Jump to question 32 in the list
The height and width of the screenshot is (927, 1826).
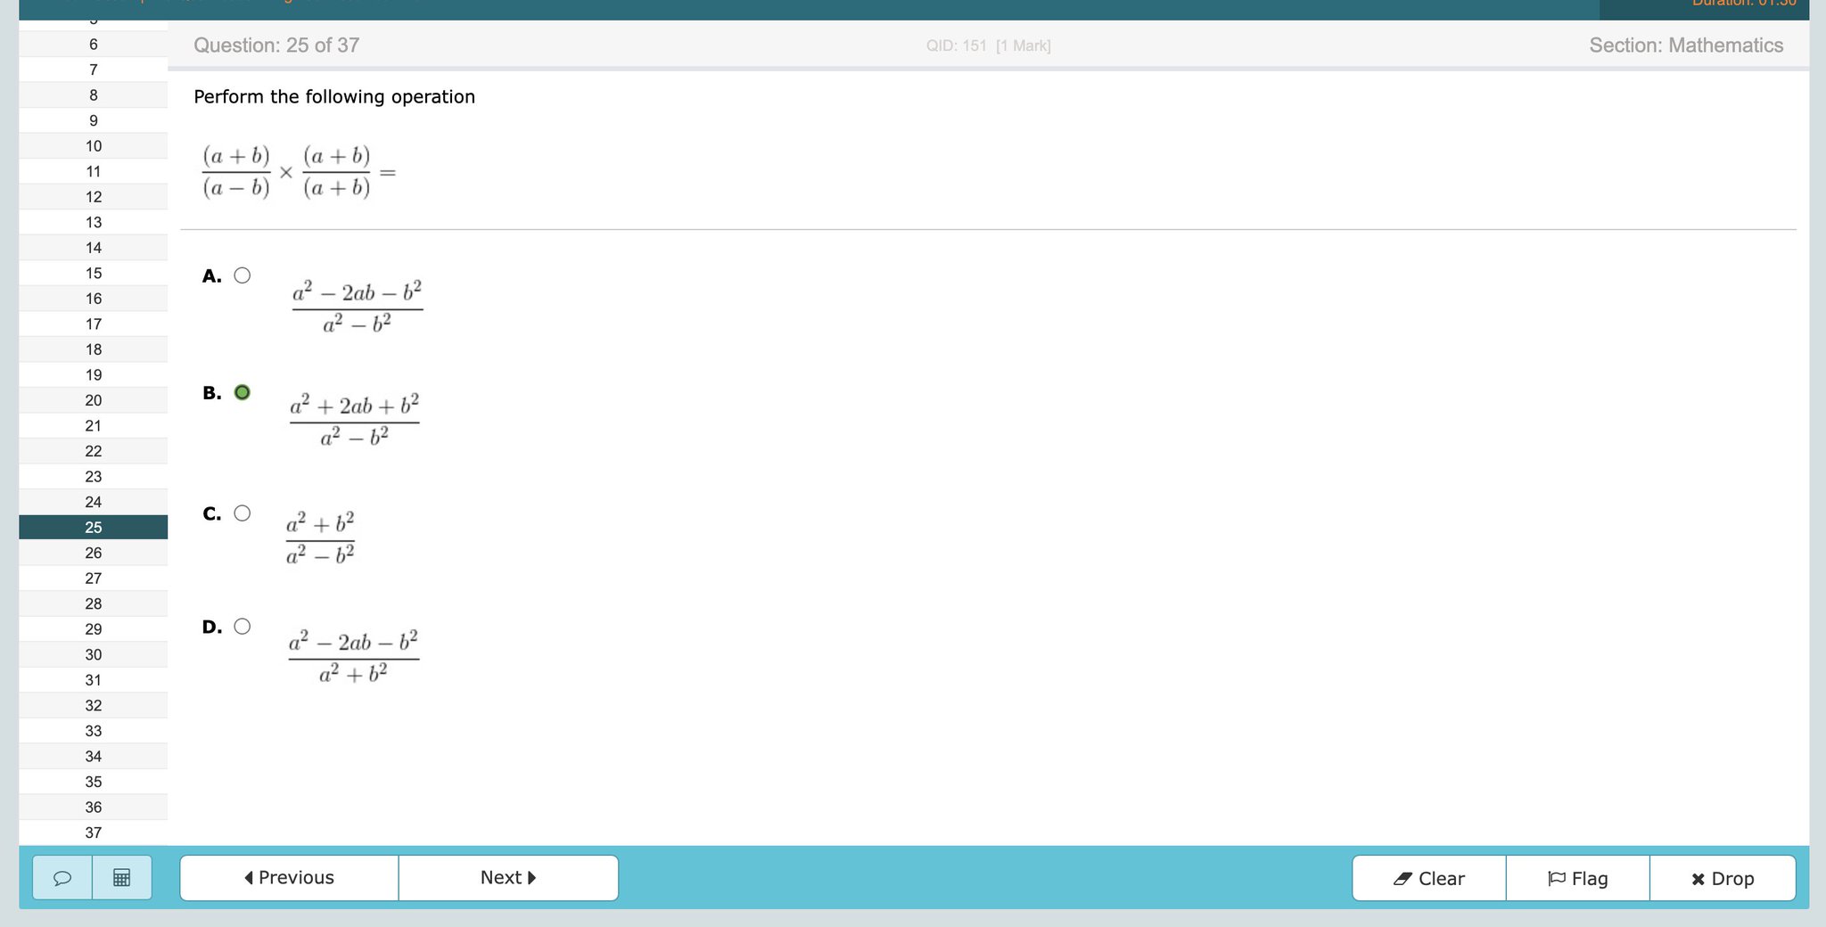(94, 705)
